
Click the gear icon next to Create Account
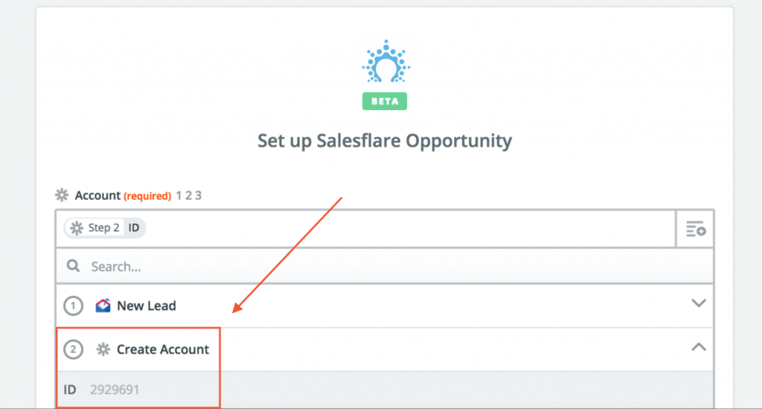(x=103, y=350)
